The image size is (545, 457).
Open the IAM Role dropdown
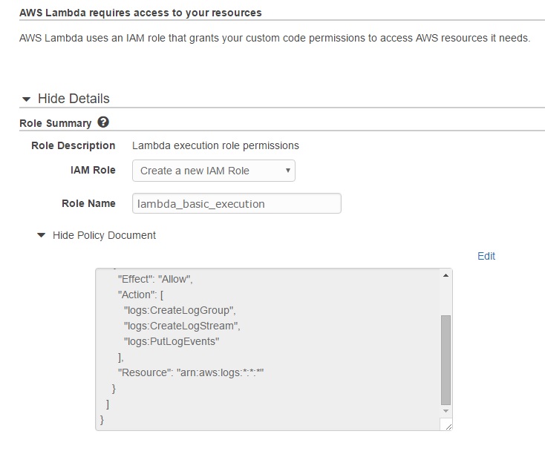pos(213,171)
